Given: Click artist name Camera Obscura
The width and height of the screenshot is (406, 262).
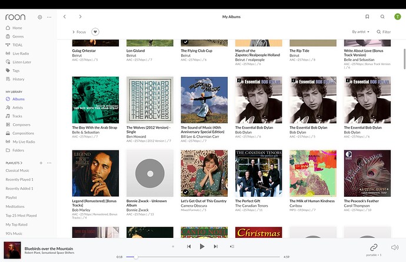Looking at the screenshot, I should tap(194, 206).
